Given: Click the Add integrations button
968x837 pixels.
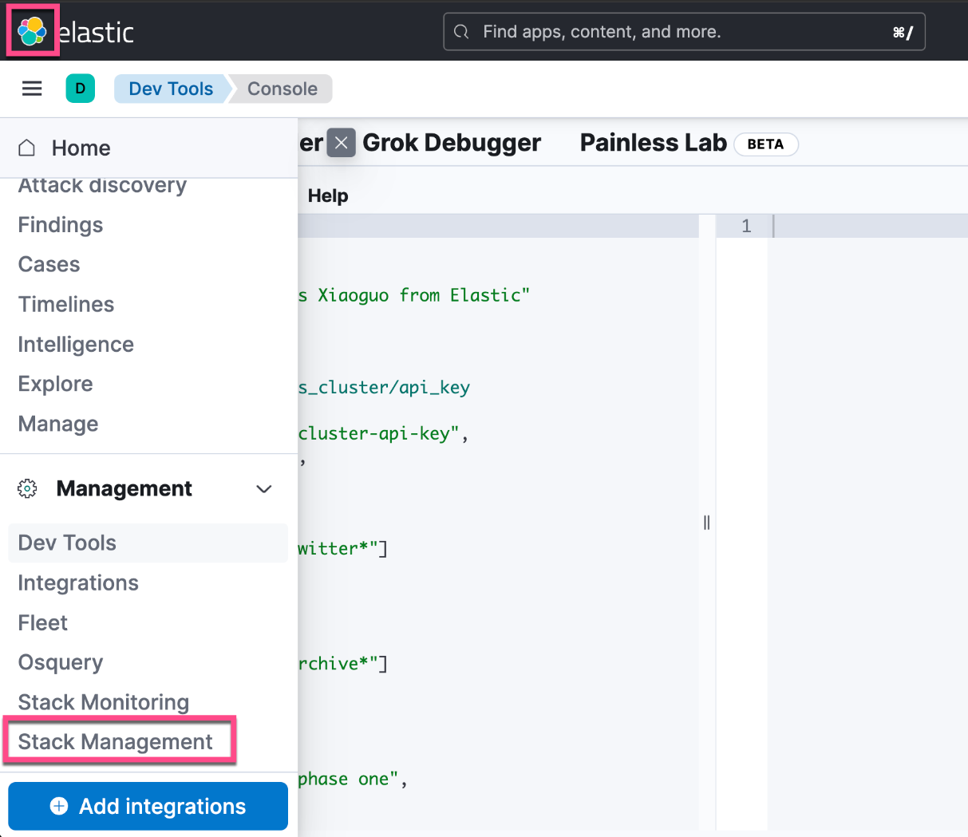Looking at the screenshot, I should coord(148,806).
